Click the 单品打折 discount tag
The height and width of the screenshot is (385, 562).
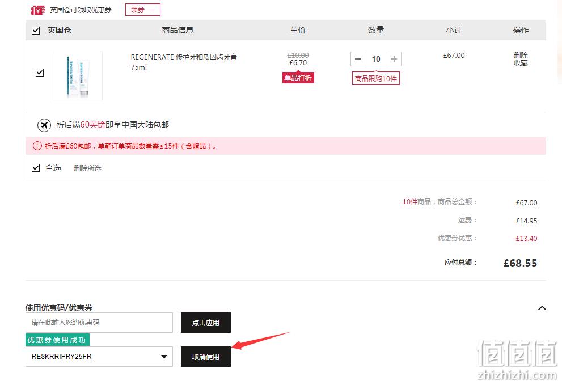click(x=298, y=78)
